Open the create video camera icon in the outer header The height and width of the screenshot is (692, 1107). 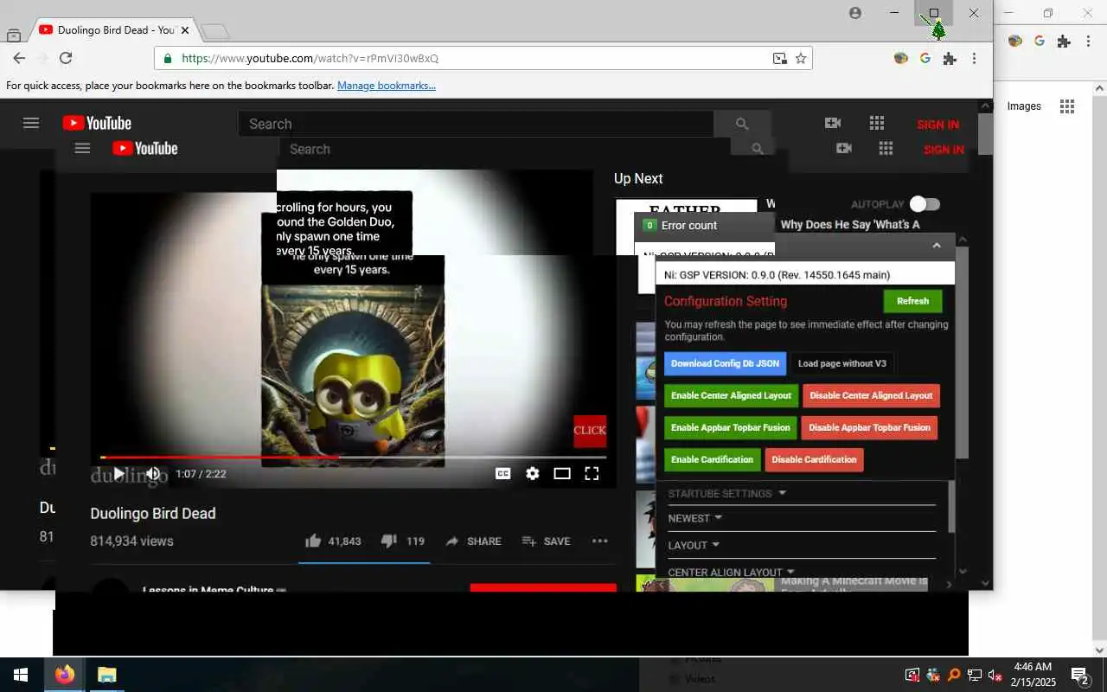[x=833, y=123]
